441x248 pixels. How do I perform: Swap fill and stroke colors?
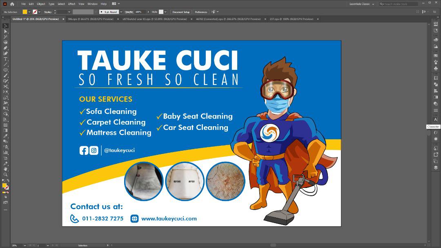[8, 180]
